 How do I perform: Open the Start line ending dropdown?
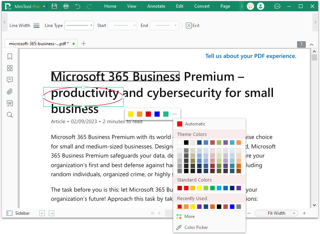122,26
